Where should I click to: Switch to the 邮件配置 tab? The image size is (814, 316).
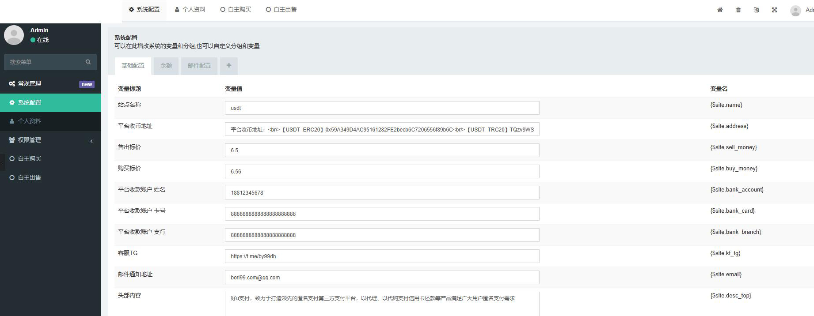point(199,66)
